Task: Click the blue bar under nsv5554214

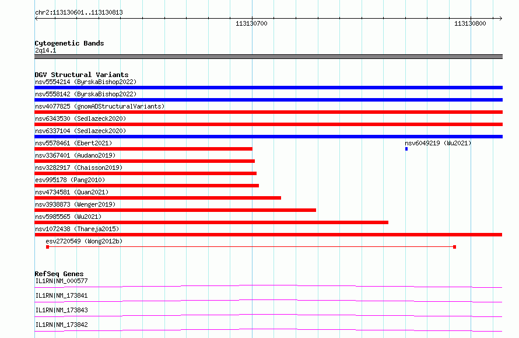Action: coord(268,88)
